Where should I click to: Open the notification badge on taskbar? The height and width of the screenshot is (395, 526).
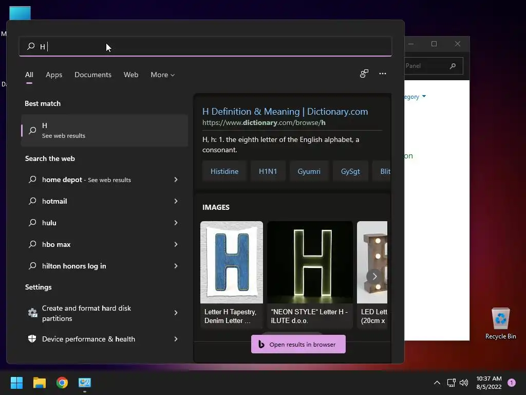pyautogui.click(x=512, y=383)
